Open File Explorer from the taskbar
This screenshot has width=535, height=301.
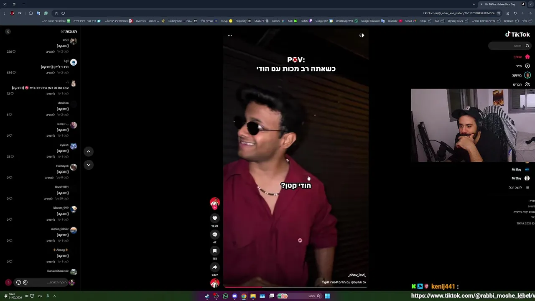253,296
